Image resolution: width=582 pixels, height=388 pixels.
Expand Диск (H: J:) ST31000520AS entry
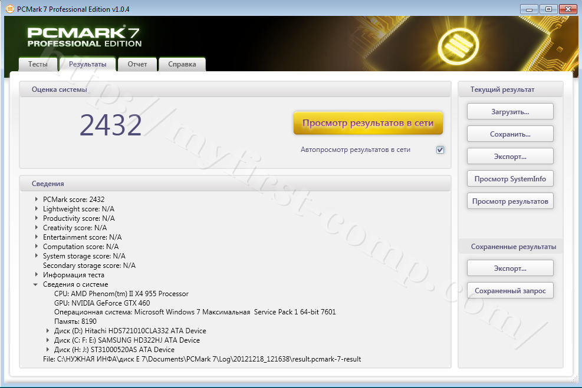coord(48,349)
